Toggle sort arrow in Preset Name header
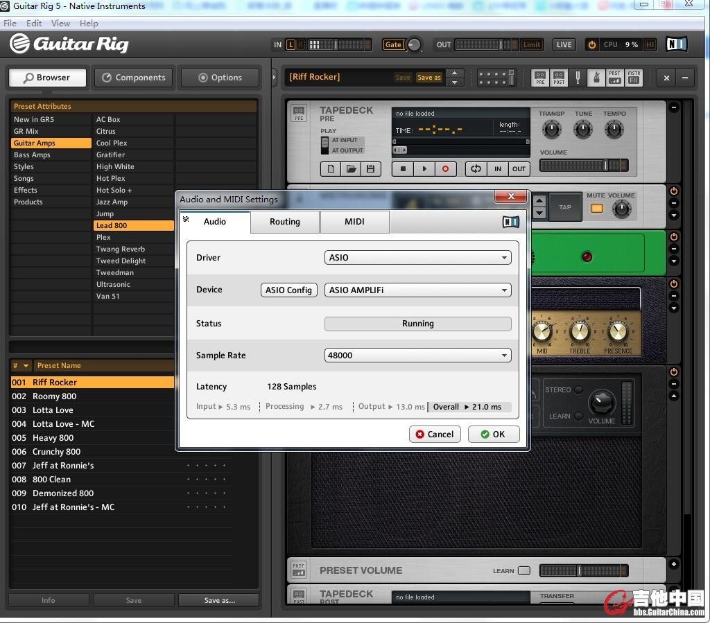 pyautogui.click(x=26, y=366)
